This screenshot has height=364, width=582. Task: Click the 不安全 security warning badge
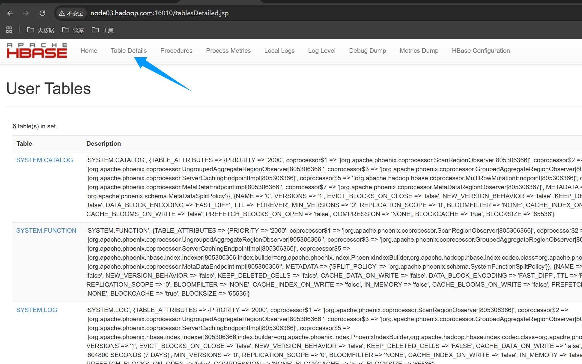tap(71, 13)
